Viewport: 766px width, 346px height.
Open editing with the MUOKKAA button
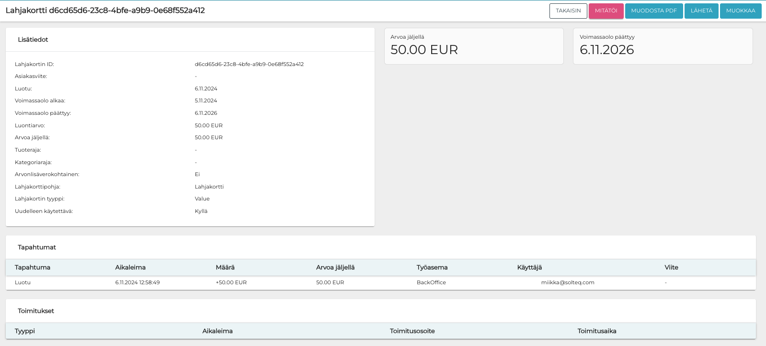740,11
